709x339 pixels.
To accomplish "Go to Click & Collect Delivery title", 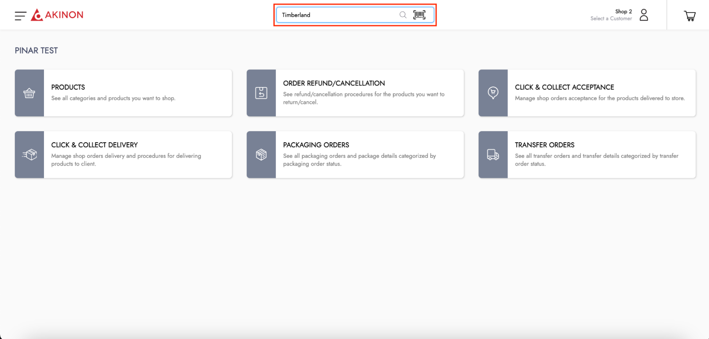I will [x=94, y=145].
